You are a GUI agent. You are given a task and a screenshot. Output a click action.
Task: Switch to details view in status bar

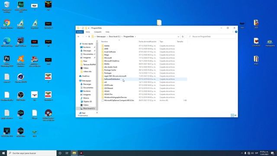(232, 115)
